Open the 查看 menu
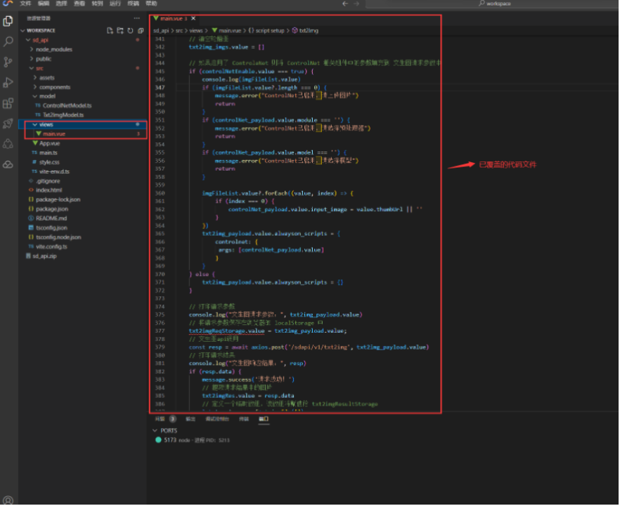 79,3
